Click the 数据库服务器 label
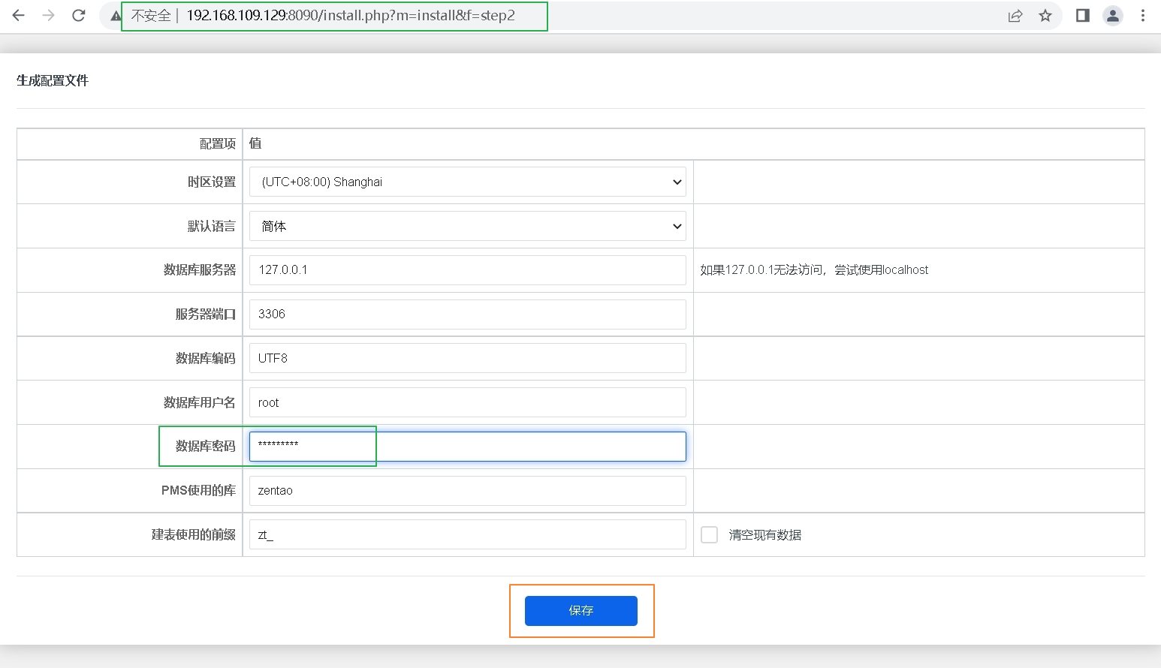 200,269
